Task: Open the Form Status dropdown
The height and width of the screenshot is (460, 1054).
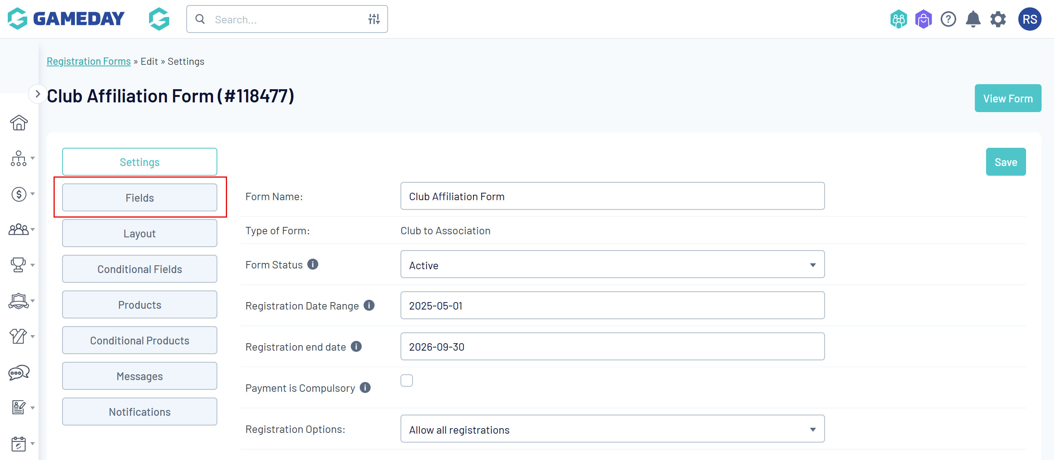Action: coord(612,265)
